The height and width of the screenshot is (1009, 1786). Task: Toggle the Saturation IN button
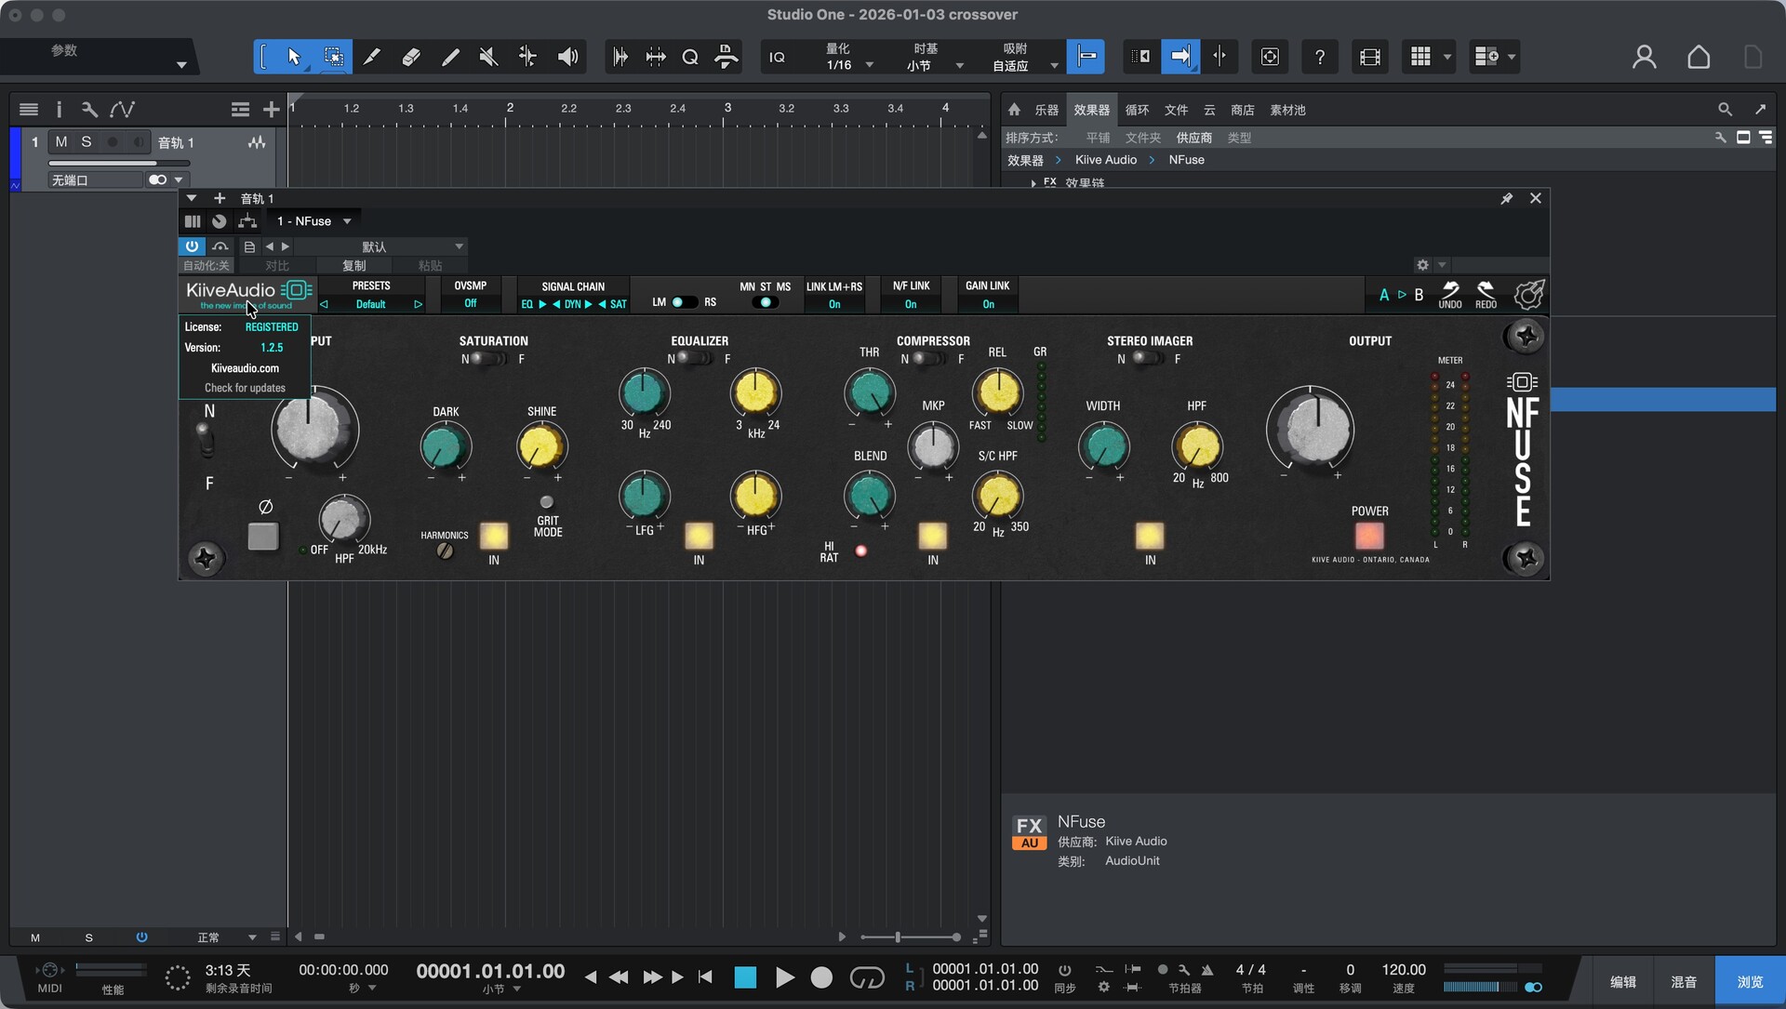click(x=494, y=537)
